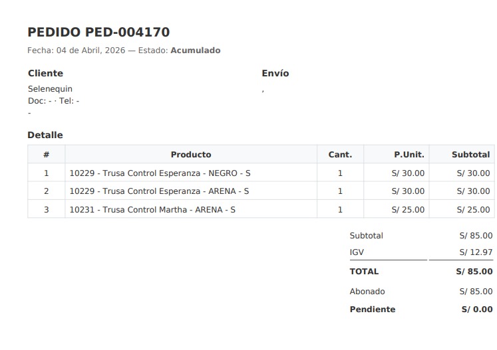Click the Cant. column header
This screenshot has height=350, width=497.
coord(340,155)
